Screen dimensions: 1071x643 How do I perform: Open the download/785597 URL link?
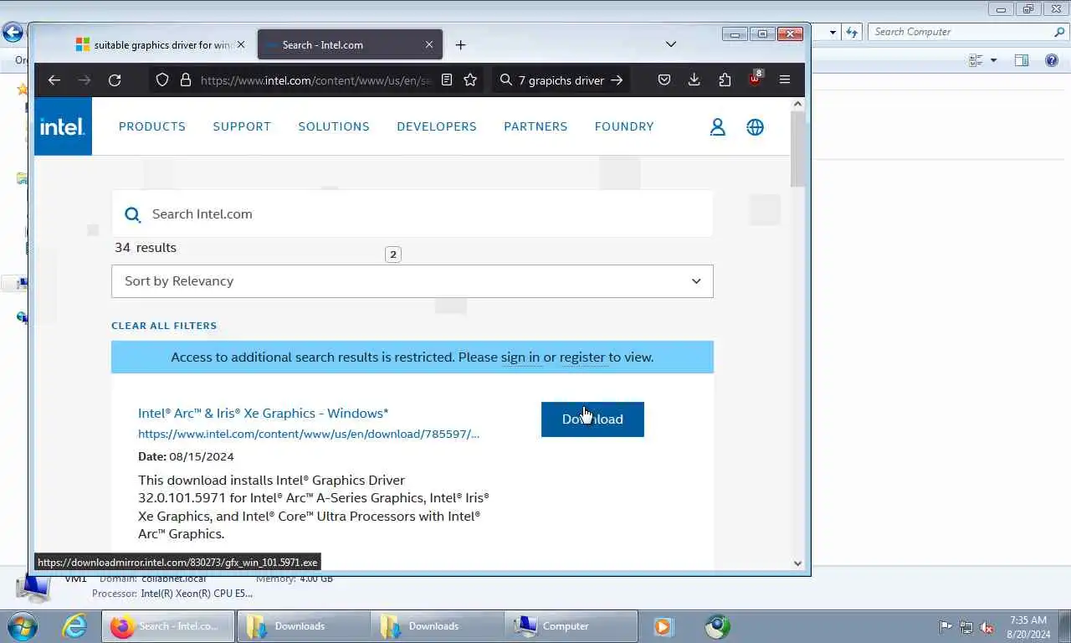pyautogui.click(x=309, y=434)
